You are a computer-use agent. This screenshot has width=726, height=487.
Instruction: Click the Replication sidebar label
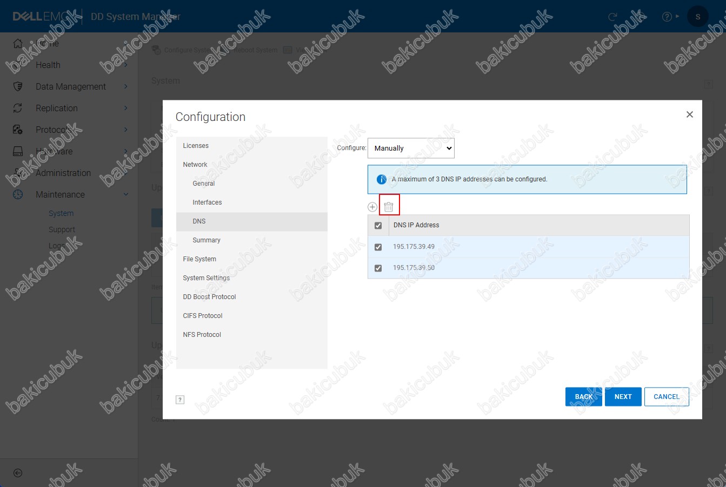57,108
